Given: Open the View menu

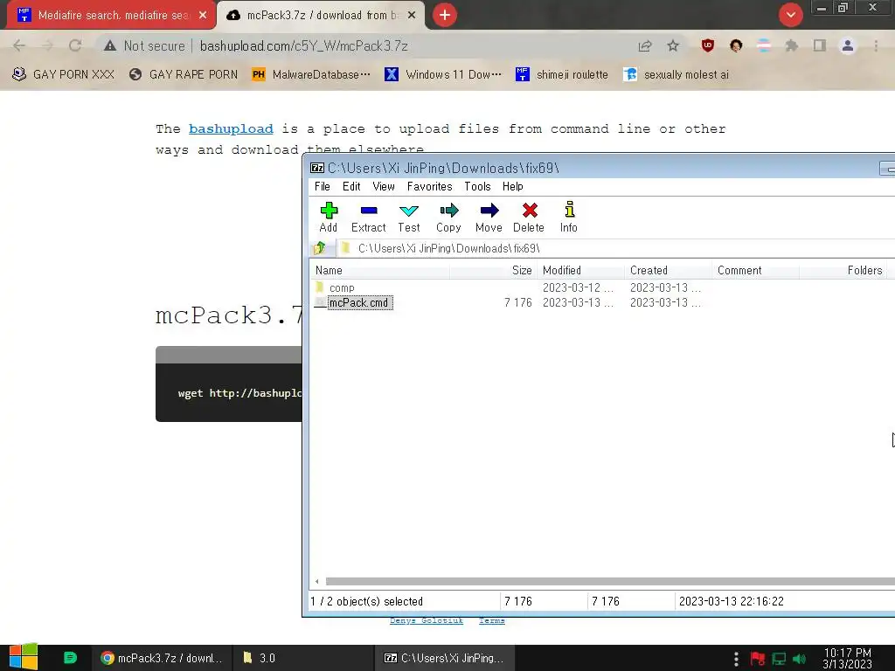Looking at the screenshot, I should (384, 187).
